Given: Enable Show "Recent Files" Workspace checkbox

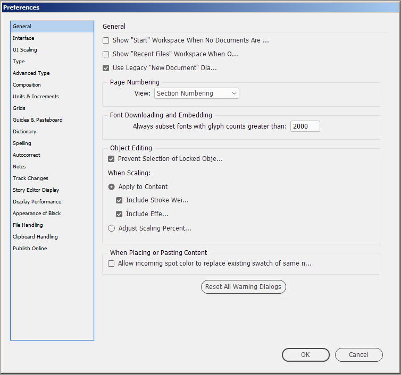Looking at the screenshot, I should [x=106, y=54].
